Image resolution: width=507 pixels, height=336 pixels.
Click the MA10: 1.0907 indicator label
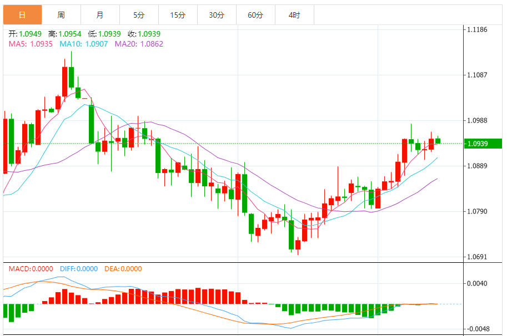[x=84, y=44]
